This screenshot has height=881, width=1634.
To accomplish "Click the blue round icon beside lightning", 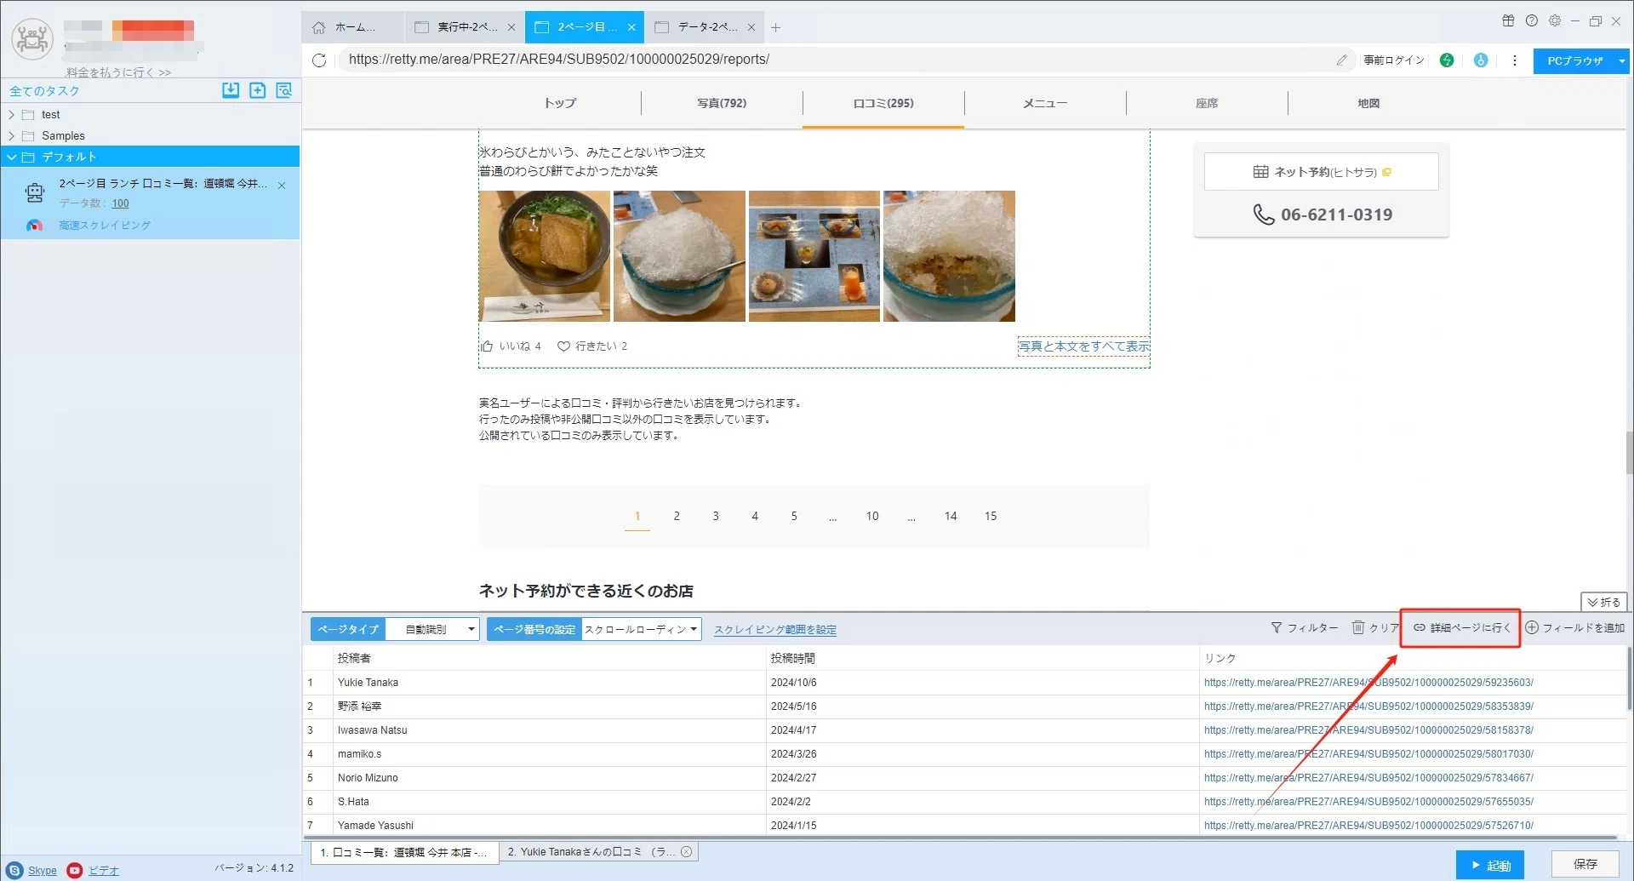I will [x=1481, y=60].
